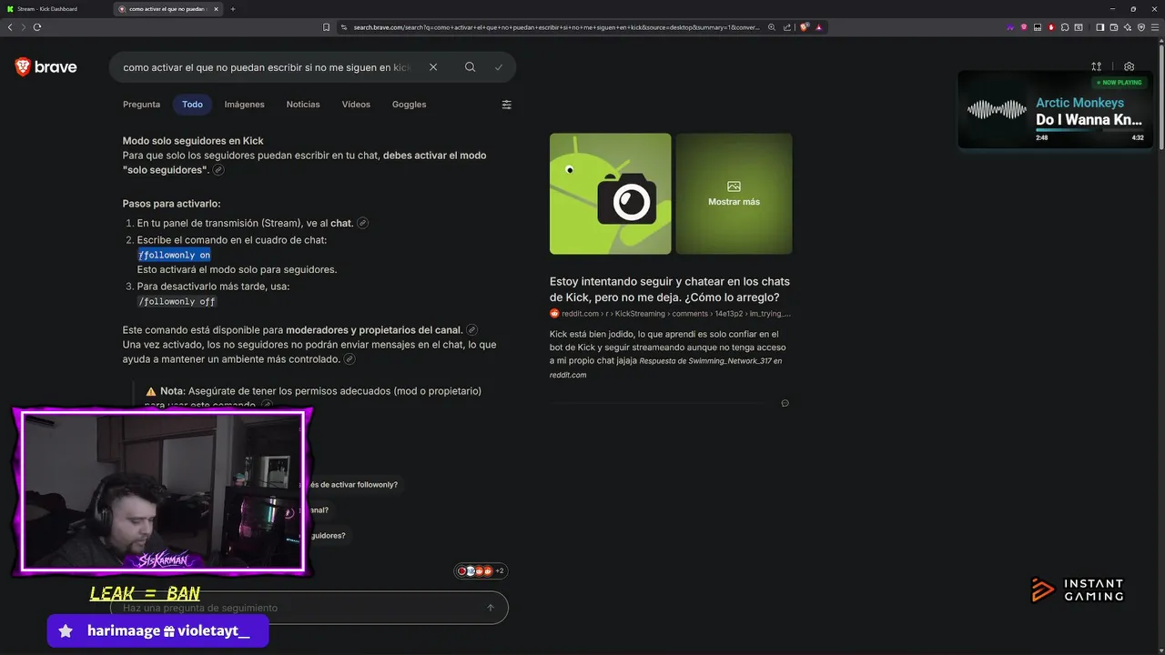The image size is (1165, 655).
Task: Open the browser hamburger menu
Action: (x=1154, y=27)
